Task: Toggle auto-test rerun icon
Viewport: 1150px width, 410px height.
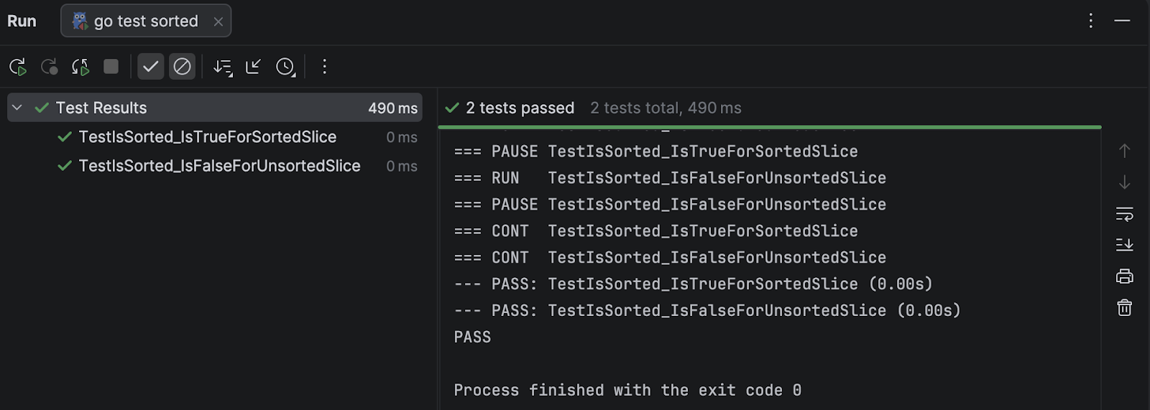Action: tap(80, 67)
